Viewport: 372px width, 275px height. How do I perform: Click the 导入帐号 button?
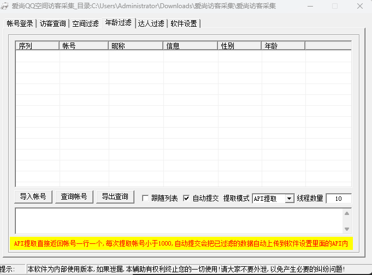point(33,197)
